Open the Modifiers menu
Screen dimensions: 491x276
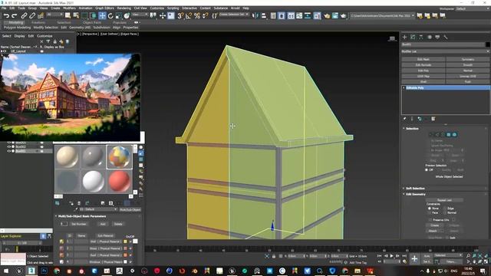tap(69, 8)
